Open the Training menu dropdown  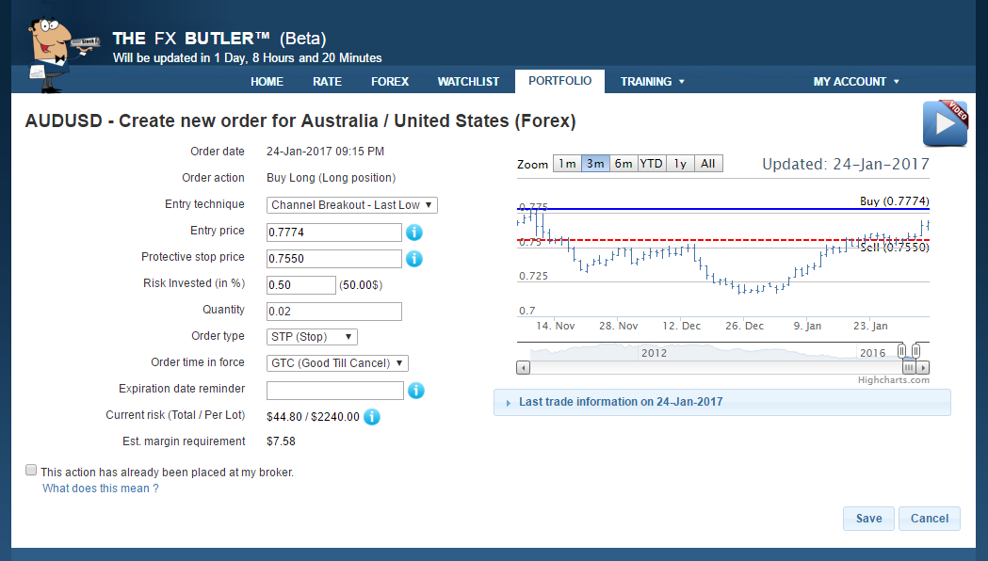tap(652, 82)
